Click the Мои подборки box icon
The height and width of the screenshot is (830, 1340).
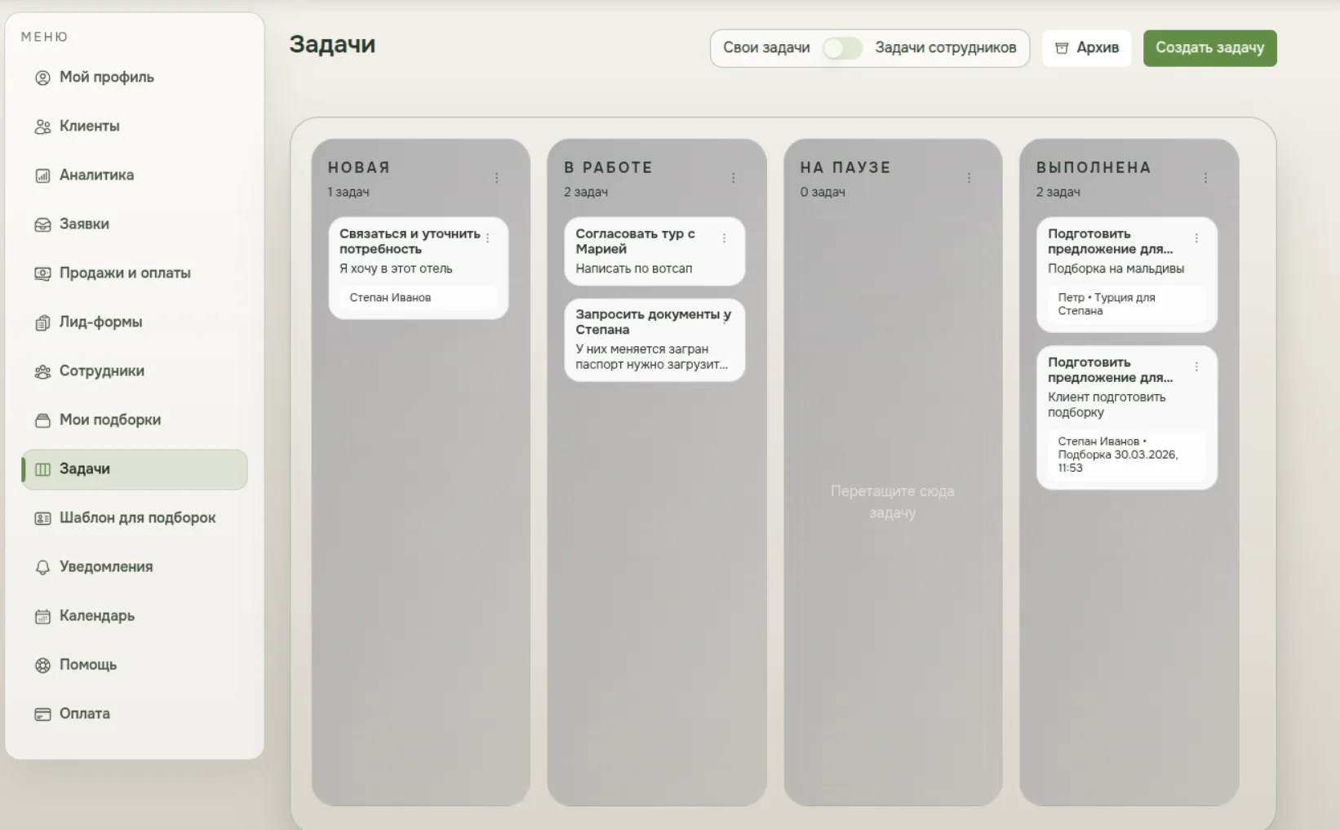(x=42, y=420)
